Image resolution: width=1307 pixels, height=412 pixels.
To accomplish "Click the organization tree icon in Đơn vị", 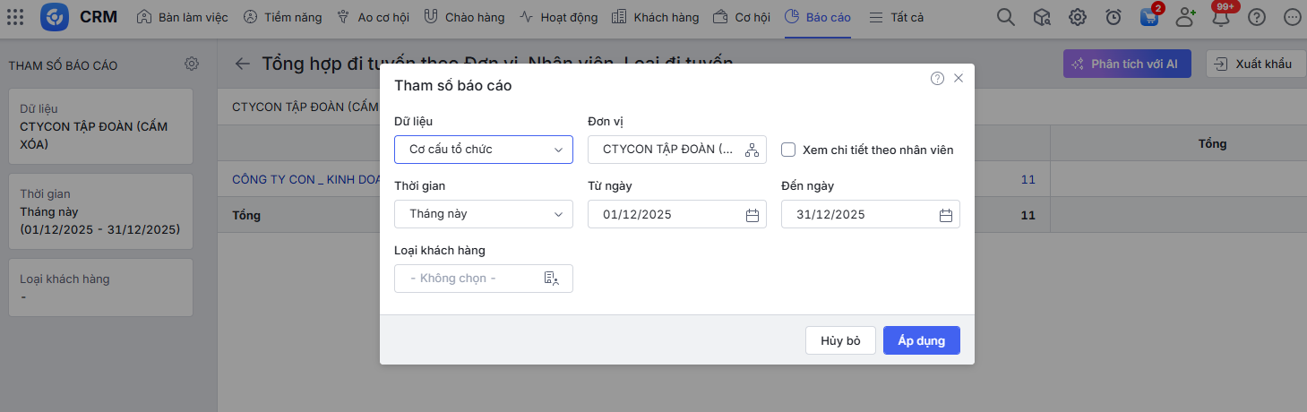I will click(x=752, y=150).
